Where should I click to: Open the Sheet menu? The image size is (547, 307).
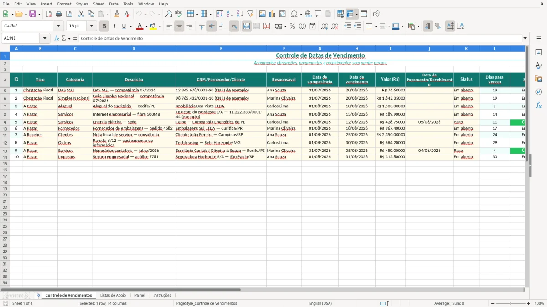click(98, 4)
